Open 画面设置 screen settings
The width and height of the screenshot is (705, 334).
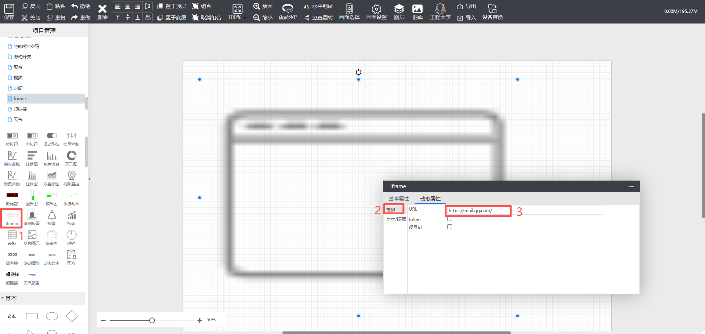376,11
